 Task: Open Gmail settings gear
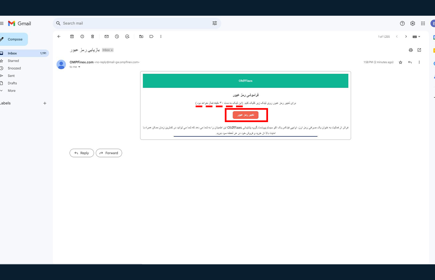(413, 24)
